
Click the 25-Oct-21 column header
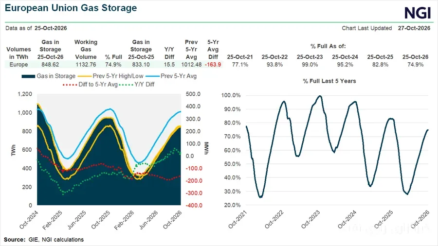(x=240, y=57)
